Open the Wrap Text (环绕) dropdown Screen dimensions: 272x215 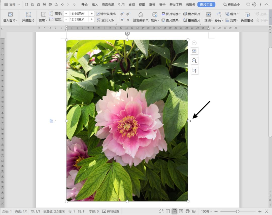[x=208, y=20]
